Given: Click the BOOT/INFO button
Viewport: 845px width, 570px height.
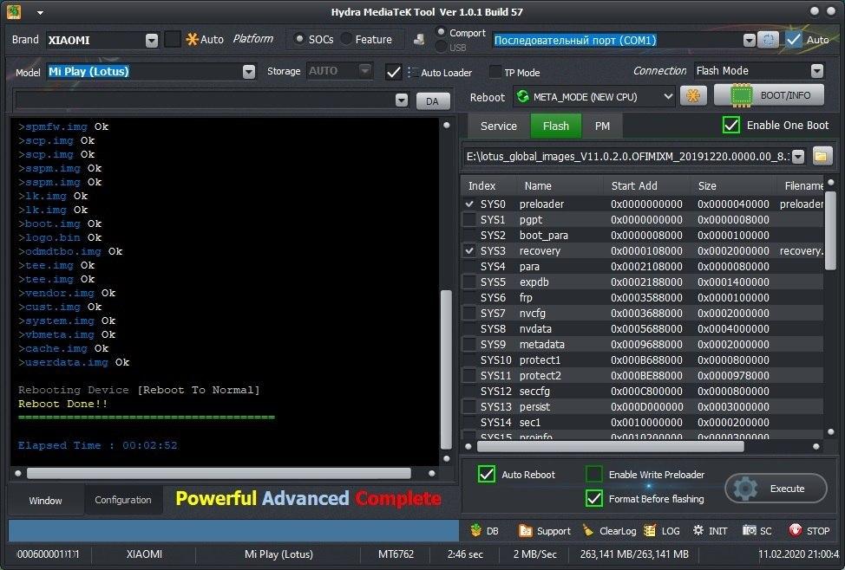Looking at the screenshot, I should 769,95.
